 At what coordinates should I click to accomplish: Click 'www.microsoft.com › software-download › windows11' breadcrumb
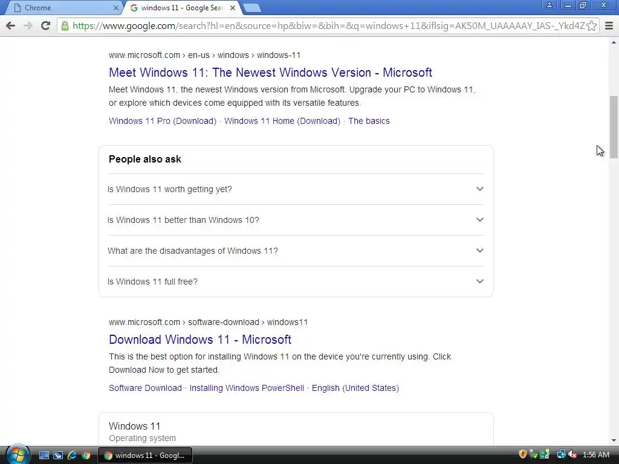(x=208, y=323)
